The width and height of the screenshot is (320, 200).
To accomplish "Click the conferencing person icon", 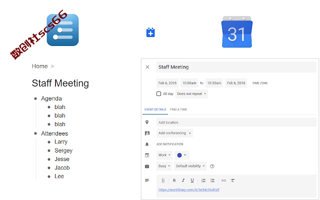I will tap(147, 133).
